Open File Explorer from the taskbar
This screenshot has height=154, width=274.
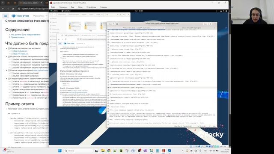[x=103, y=151]
